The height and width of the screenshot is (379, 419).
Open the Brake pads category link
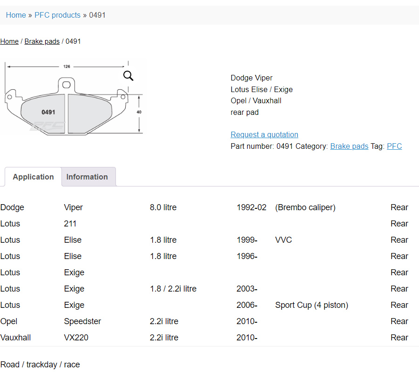(x=349, y=146)
